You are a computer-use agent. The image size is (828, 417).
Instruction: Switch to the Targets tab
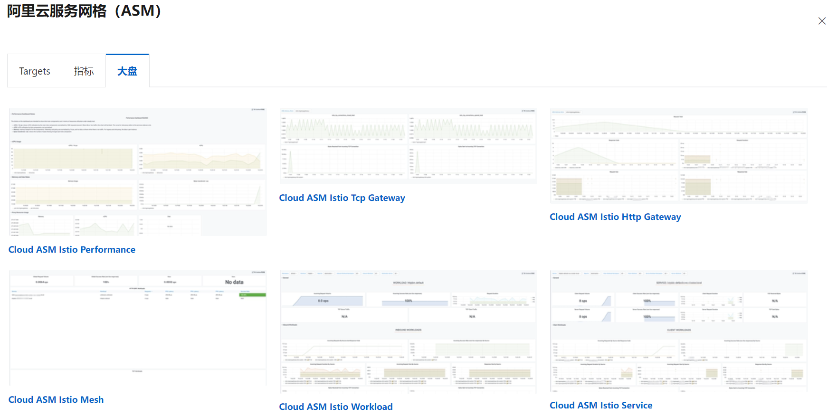point(35,71)
